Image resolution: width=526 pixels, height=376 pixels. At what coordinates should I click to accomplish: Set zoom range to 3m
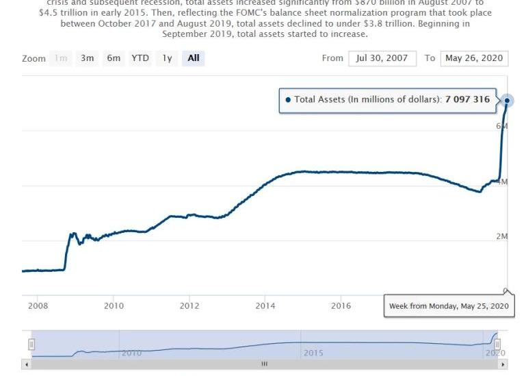(87, 58)
